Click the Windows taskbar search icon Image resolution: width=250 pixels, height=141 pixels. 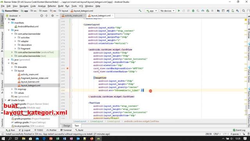pos(10,139)
